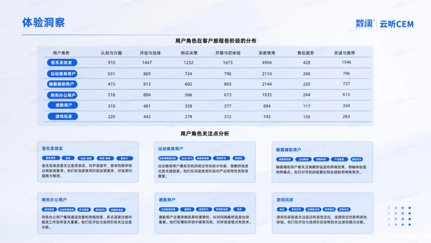Select the 音乐发烧友 role pill in the table
Viewport: 431px width, 243px height.
point(61,63)
